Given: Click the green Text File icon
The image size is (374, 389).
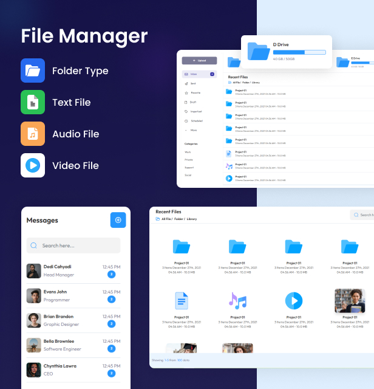Looking at the screenshot, I should point(33,102).
